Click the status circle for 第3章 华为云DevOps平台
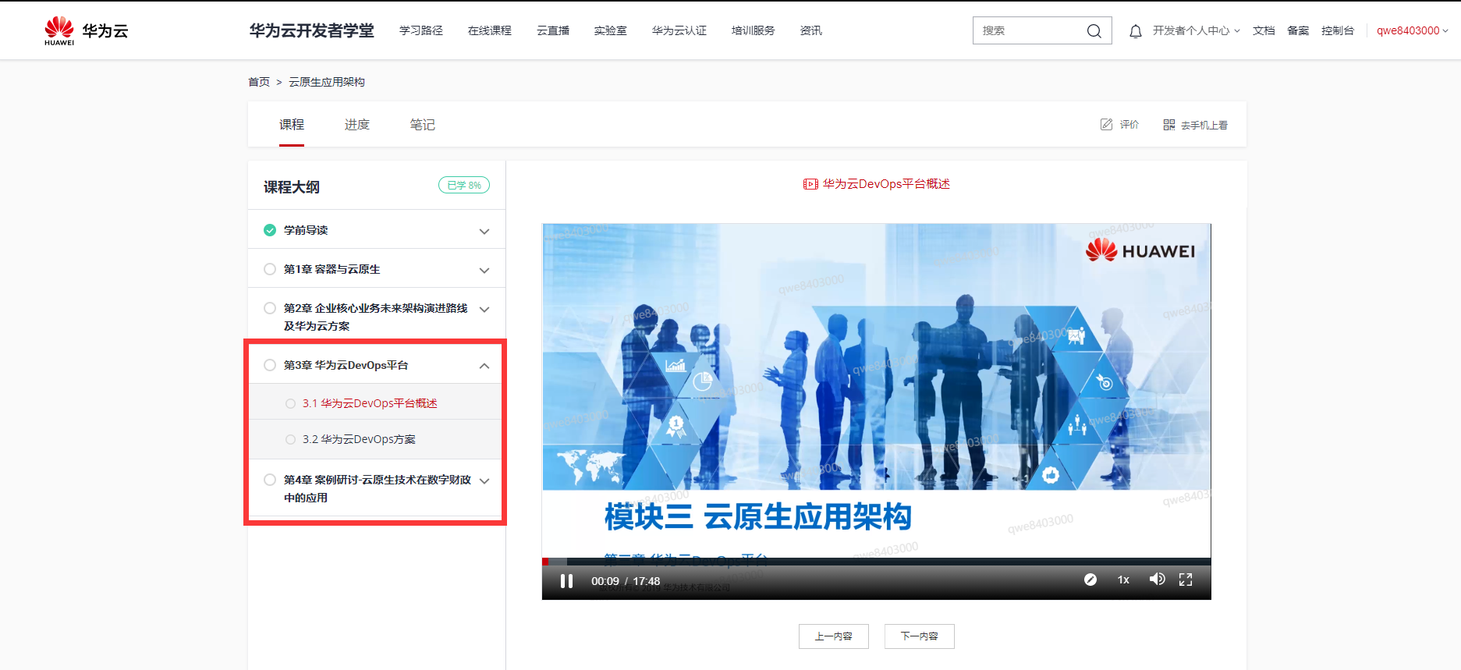 270,365
